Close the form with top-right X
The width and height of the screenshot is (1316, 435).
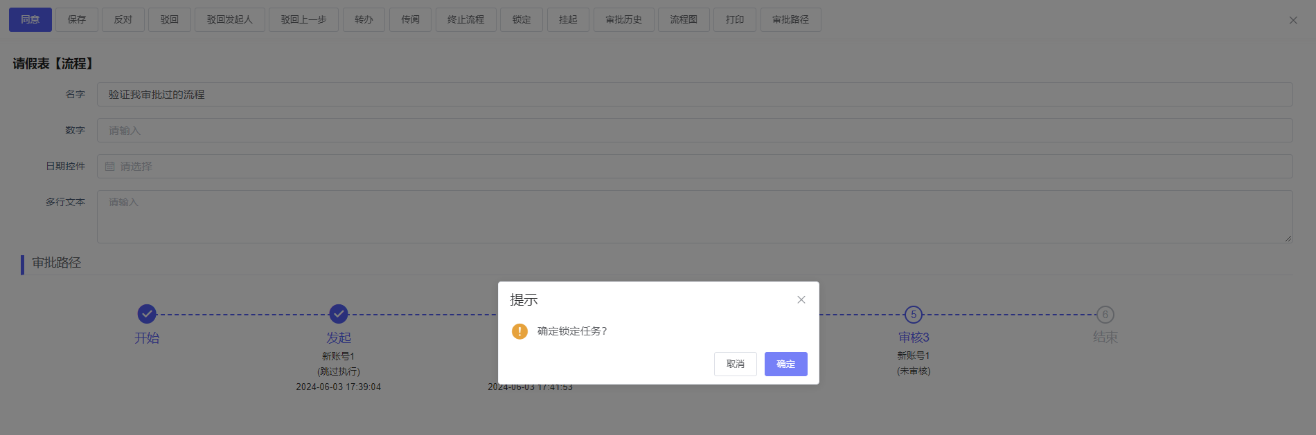coord(1292,20)
